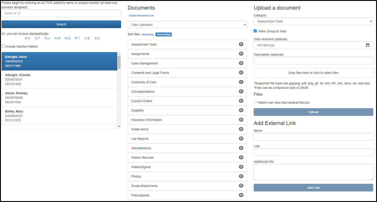This screenshot has height=202, width=377.
Task: Open the Date Uploaded sort dropdown
Action: (x=187, y=25)
